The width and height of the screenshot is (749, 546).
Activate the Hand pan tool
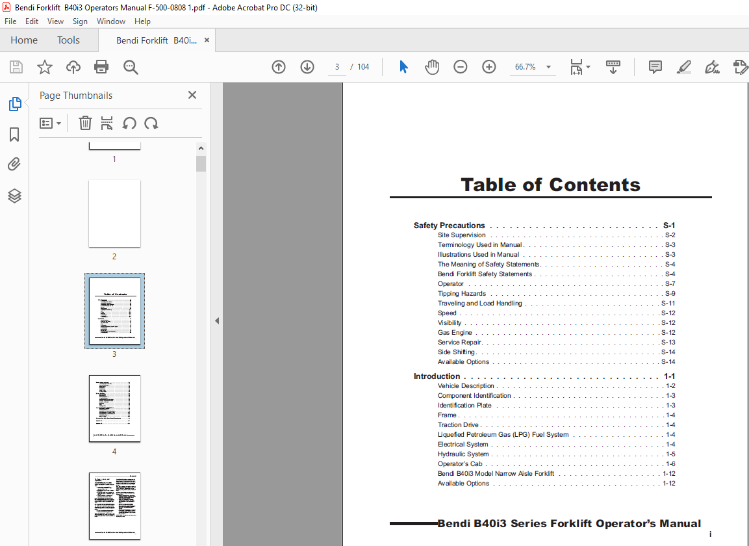pyautogui.click(x=432, y=67)
